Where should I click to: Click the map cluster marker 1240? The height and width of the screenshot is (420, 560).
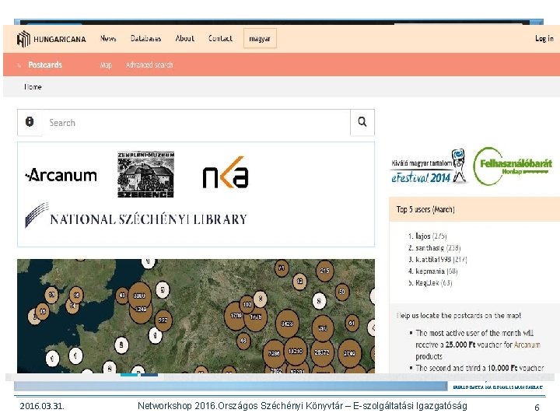pos(141,311)
